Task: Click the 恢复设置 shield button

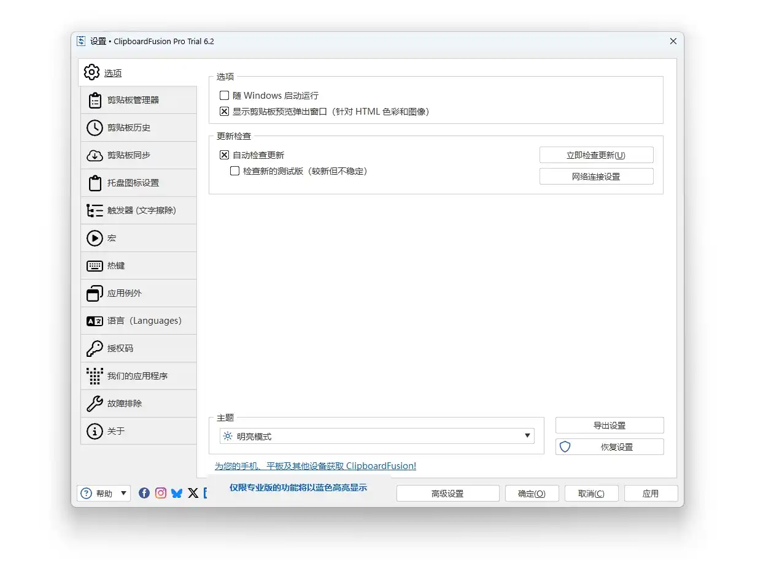Action: pyautogui.click(x=610, y=447)
